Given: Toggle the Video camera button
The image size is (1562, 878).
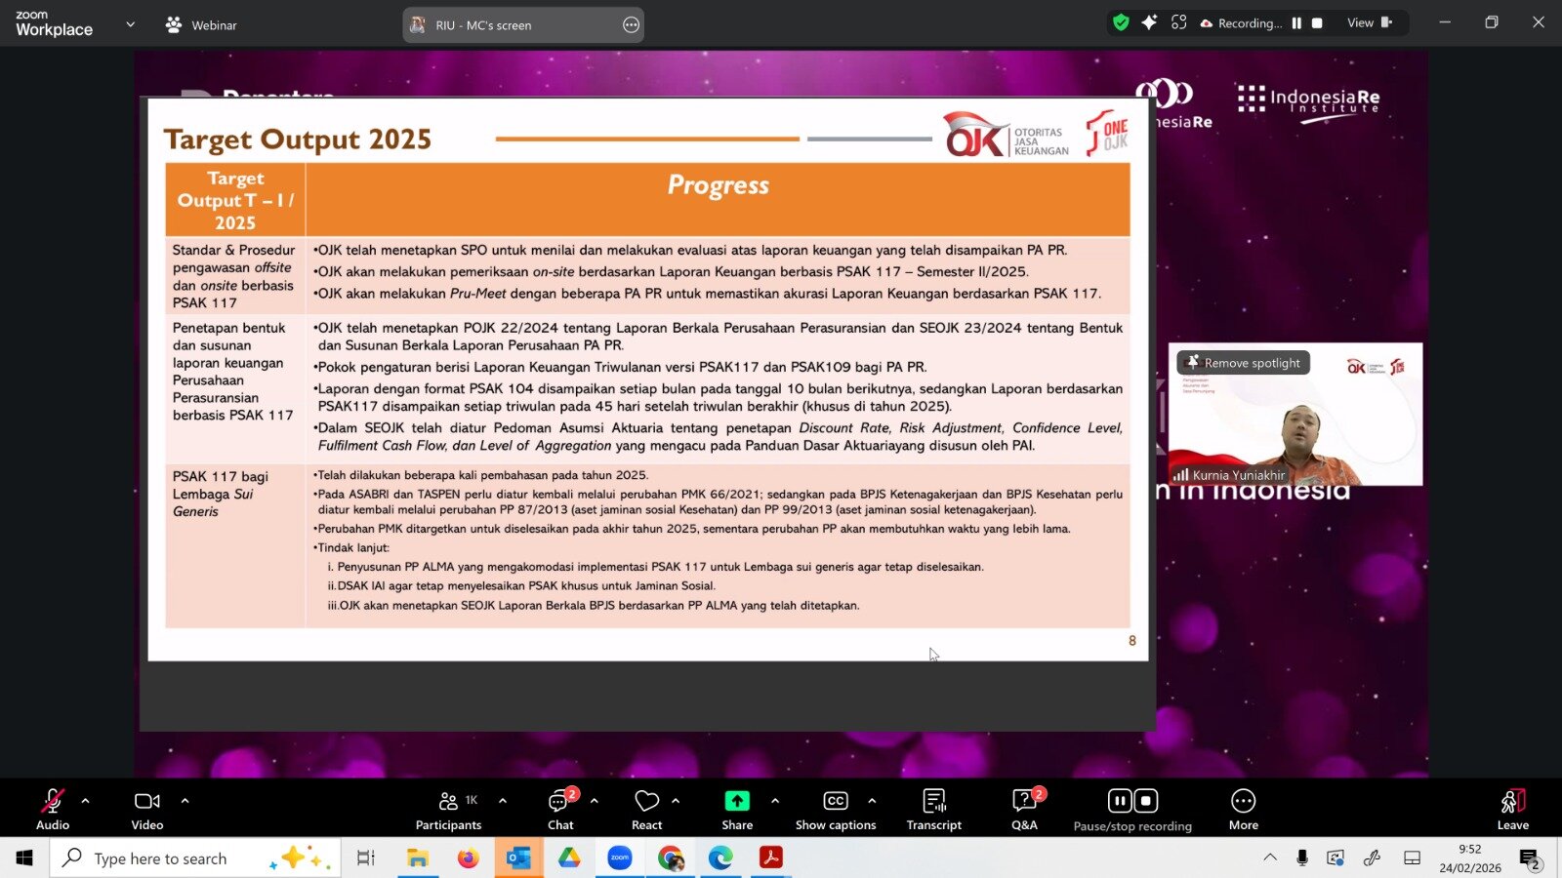Looking at the screenshot, I should pos(147,809).
